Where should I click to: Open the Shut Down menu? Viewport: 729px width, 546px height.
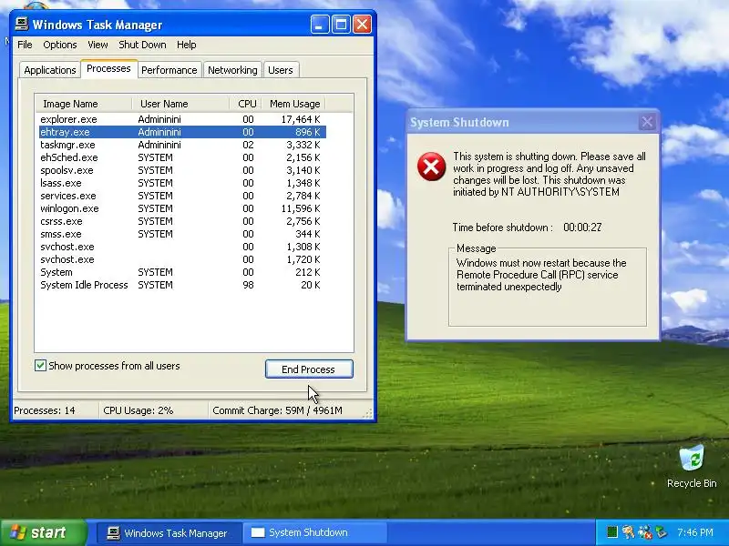(x=142, y=45)
